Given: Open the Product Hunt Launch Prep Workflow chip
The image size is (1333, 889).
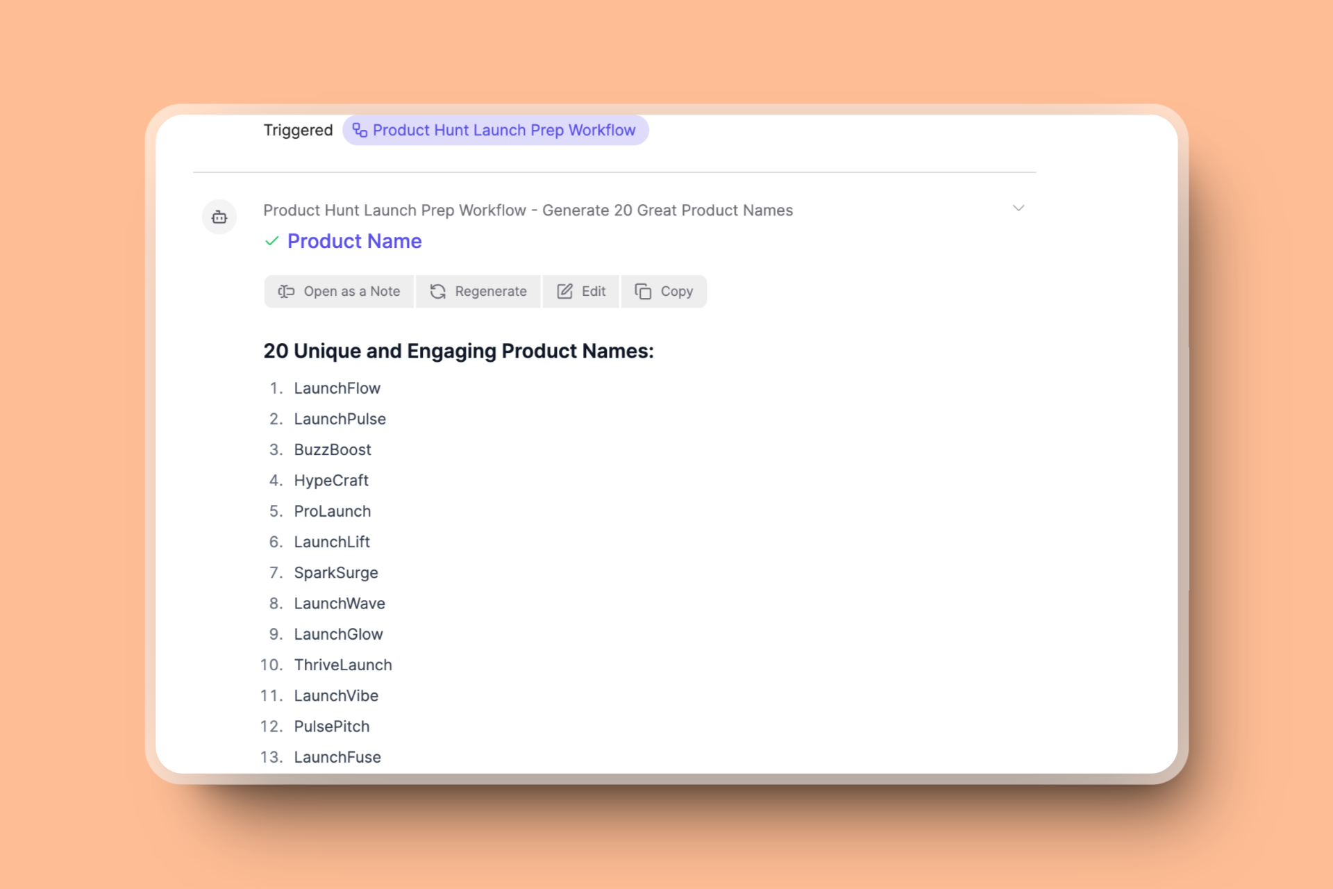Looking at the screenshot, I should pos(495,130).
